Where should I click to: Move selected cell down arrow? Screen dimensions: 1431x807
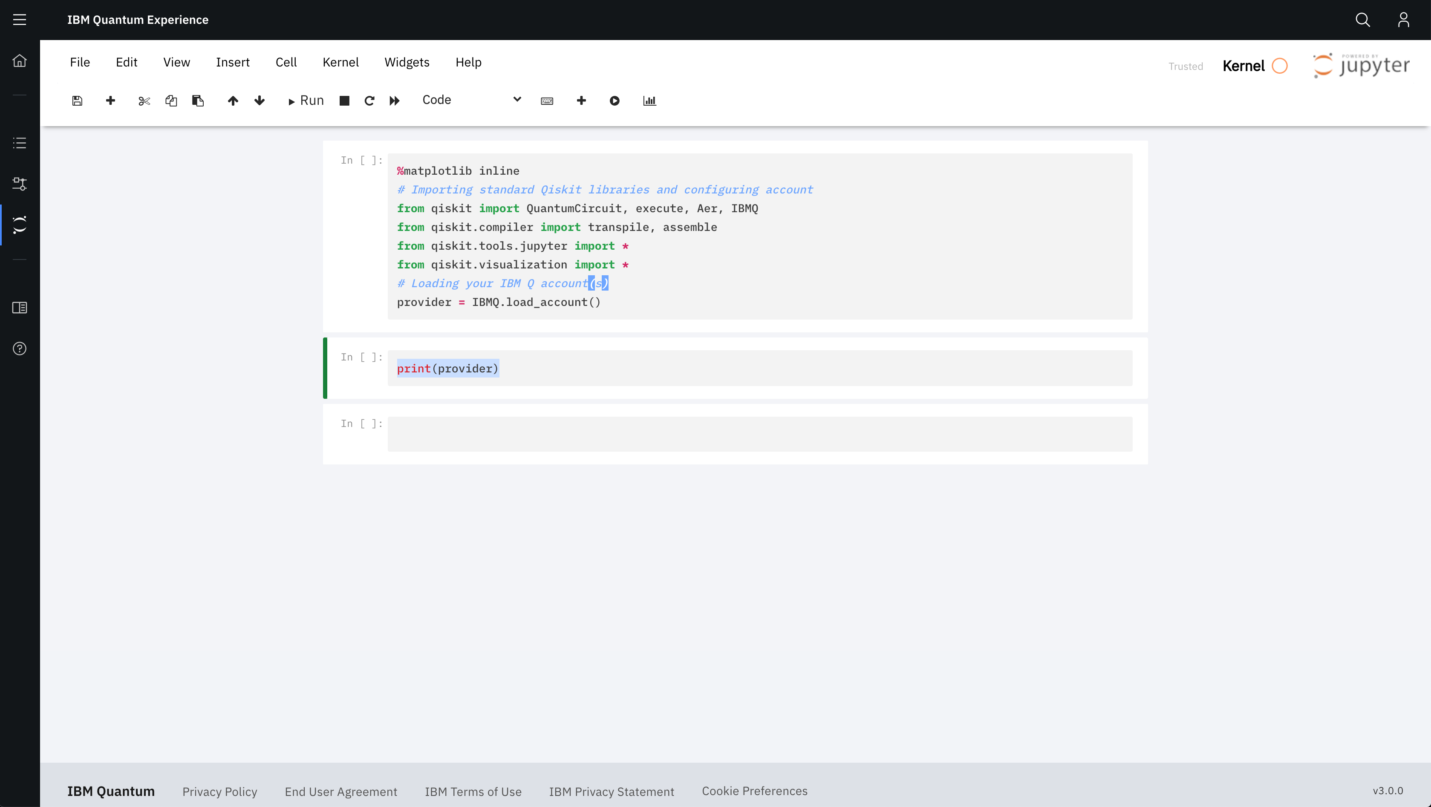tap(260, 101)
